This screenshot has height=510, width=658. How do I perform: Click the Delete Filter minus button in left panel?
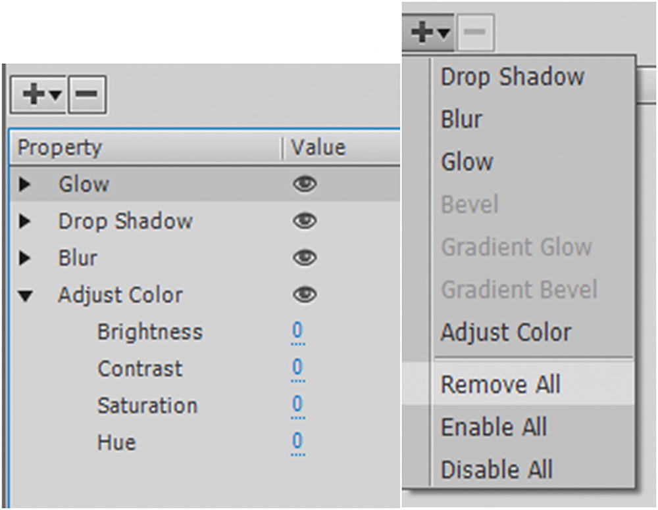pyautogui.click(x=87, y=95)
